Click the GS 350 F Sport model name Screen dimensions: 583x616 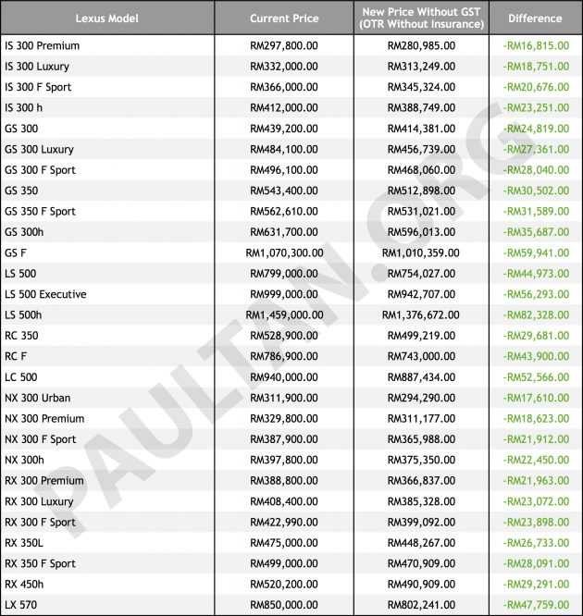click(x=40, y=212)
